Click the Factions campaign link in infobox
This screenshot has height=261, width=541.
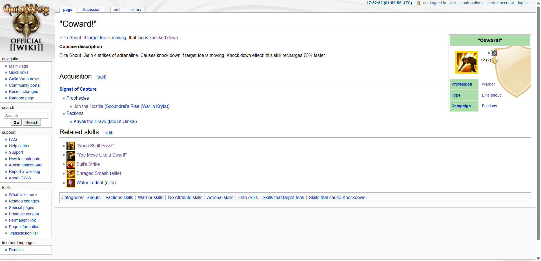point(489,106)
